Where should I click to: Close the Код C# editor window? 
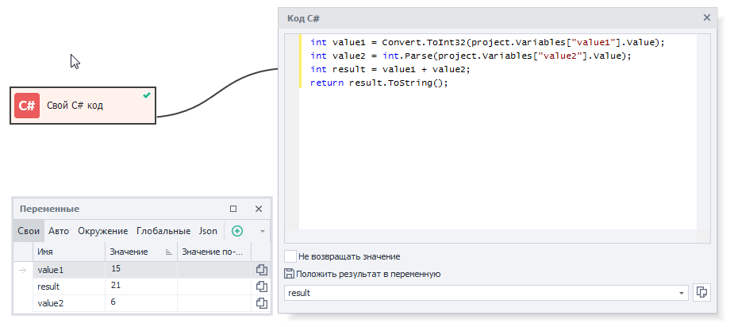(x=707, y=17)
